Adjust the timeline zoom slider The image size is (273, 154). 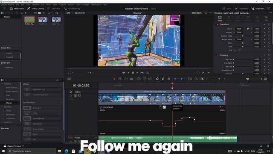219,79
